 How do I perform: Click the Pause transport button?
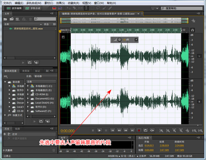click(x=106, y=130)
